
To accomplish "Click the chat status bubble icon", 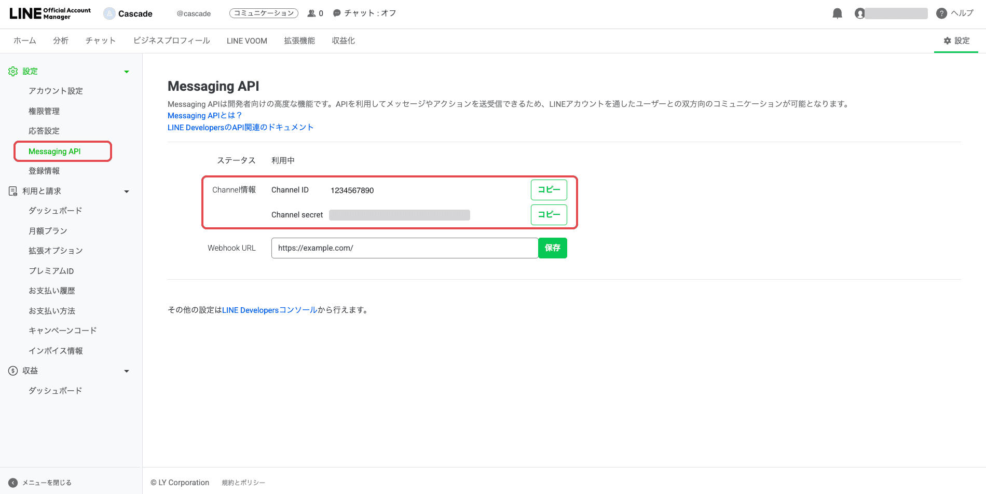I will click(337, 13).
